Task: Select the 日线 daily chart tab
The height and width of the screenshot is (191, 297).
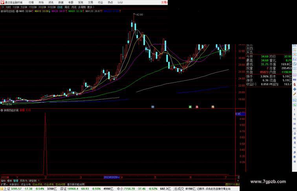Action: (60, 7)
